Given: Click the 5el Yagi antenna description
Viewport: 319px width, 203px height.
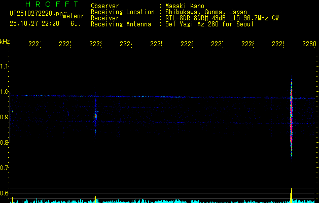Looking at the screenshot, I should (x=209, y=24).
